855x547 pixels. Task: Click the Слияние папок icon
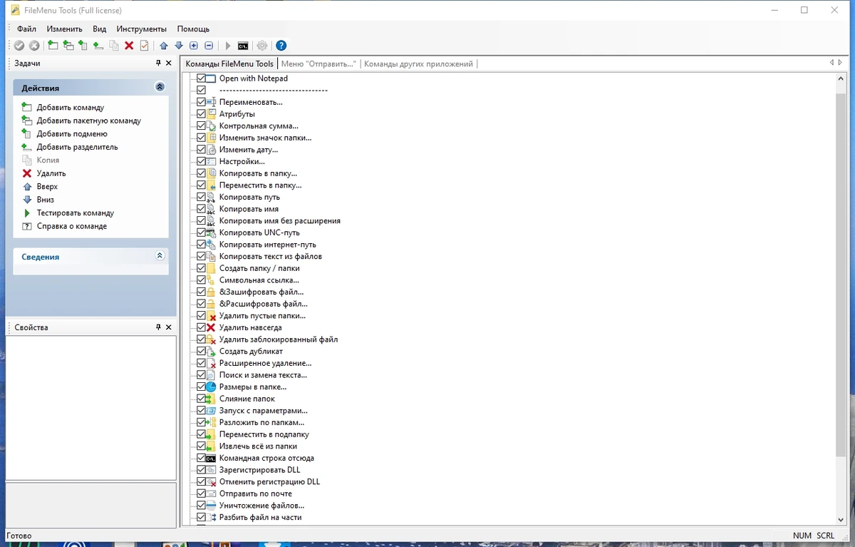point(211,399)
